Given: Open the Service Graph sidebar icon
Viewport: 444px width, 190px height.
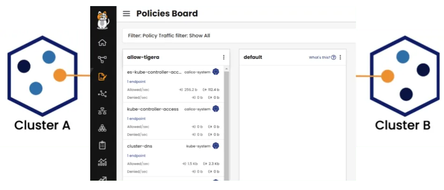Looking at the screenshot, I should pos(102,59).
